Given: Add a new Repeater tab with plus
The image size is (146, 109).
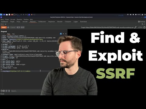Looking at the screenshot, I should click(x=5, y=24).
